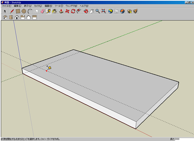This screenshot has height=141, width=194.
Task: Switch to Right view
Action: click(23, 17)
